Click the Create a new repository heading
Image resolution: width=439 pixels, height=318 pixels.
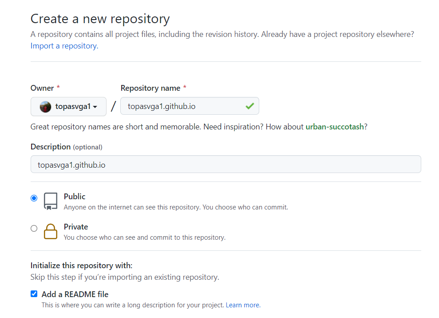coord(100,19)
